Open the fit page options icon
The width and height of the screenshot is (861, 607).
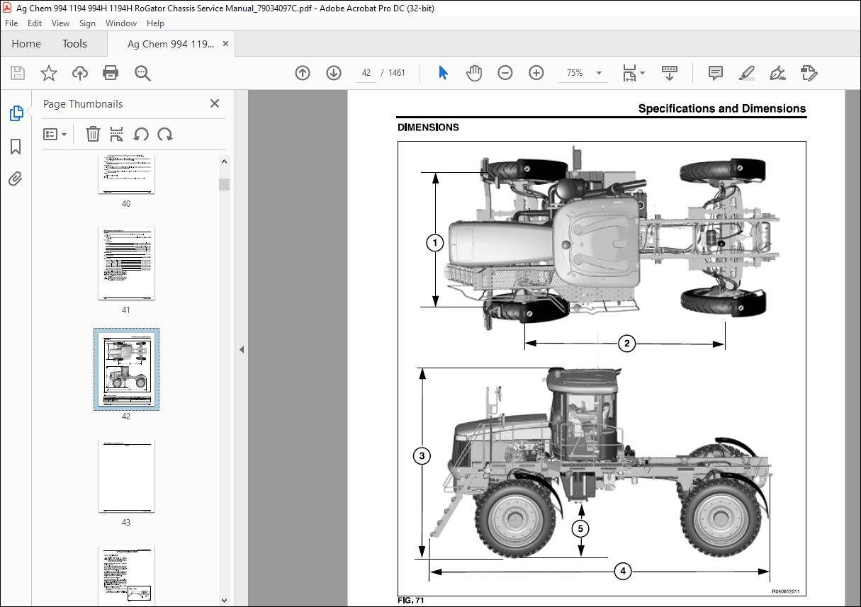point(633,73)
